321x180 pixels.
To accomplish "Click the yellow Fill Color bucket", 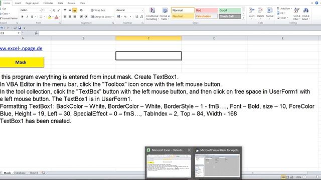I will click(x=50, y=17).
